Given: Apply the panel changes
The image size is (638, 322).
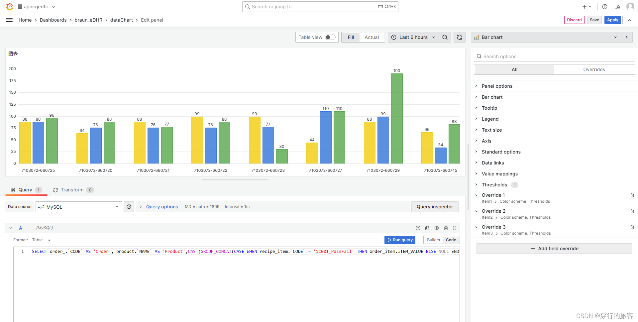Looking at the screenshot, I should (612, 20).
